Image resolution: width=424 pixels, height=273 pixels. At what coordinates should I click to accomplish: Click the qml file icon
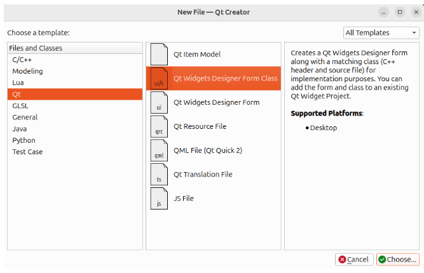[159, 150]
